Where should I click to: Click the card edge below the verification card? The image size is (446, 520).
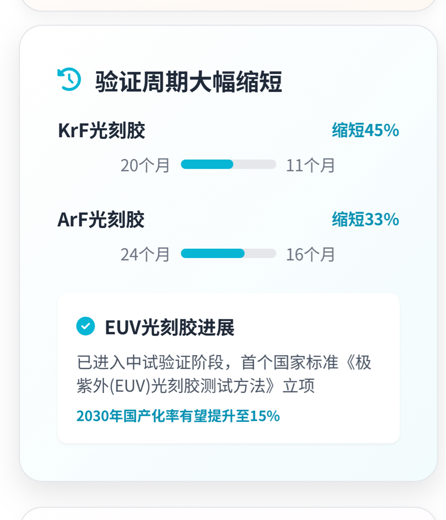pyautogui.click(x=229, y=513)
